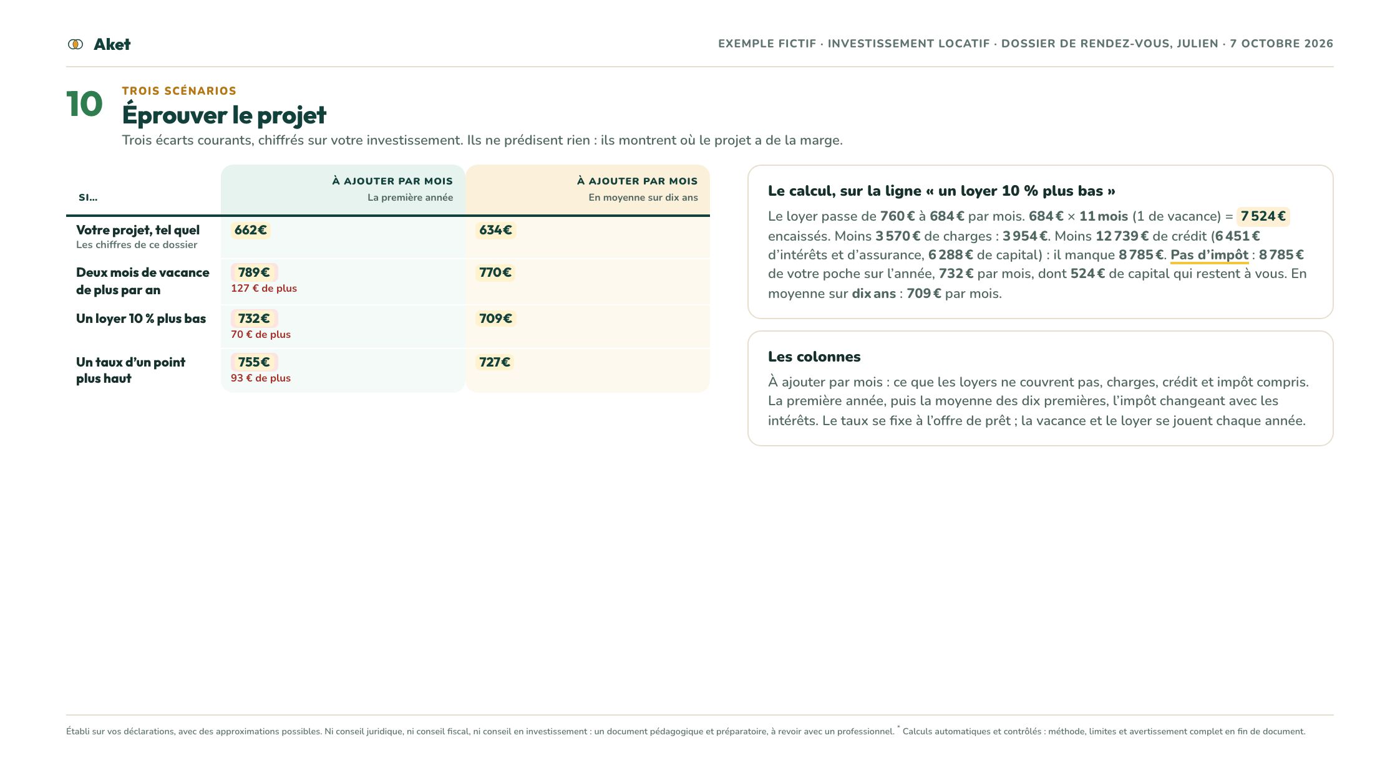
Task: Click the Aket brand name
Action: [112, 44]
